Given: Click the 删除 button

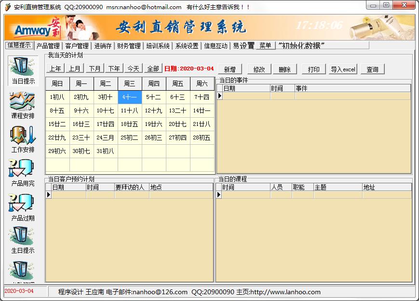Looking at the screenshot, I should coord(284,69).
